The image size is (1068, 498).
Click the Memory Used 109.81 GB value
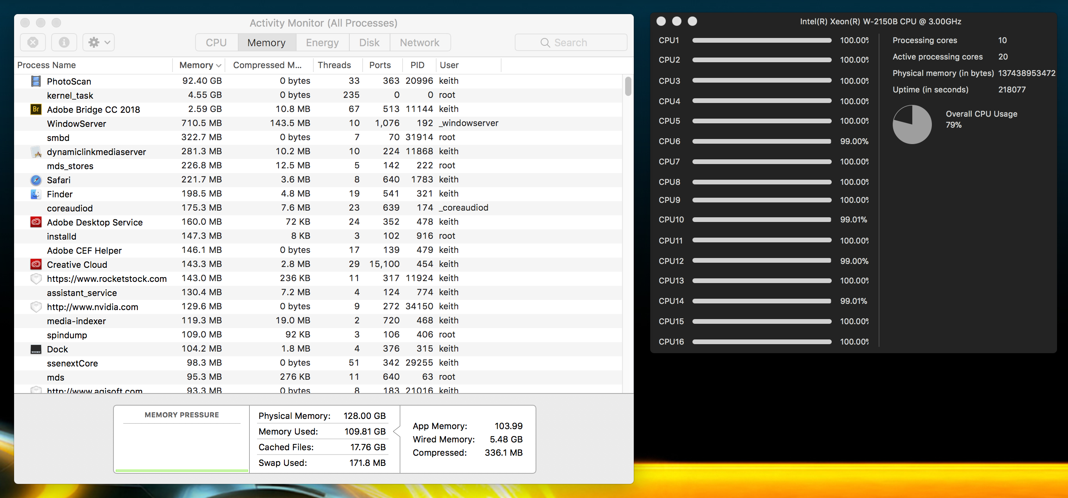pyautogui.click(x=365, y=431)
